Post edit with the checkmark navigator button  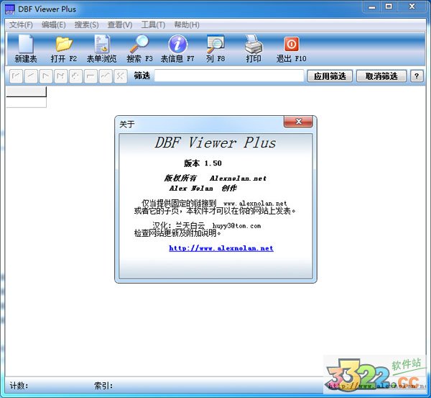pyautogui.click(x=106, y=76)
